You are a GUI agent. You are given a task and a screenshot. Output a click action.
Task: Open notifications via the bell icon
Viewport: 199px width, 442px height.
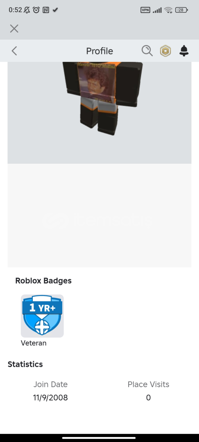(x=184, y=51)
